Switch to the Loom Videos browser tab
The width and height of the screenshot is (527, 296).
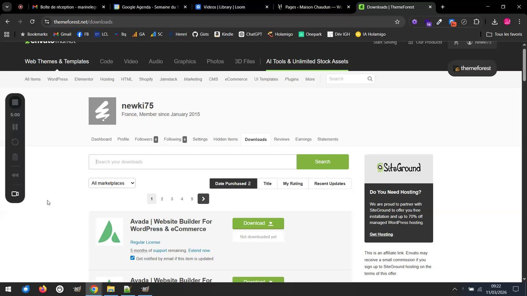[x=231, y=7]
